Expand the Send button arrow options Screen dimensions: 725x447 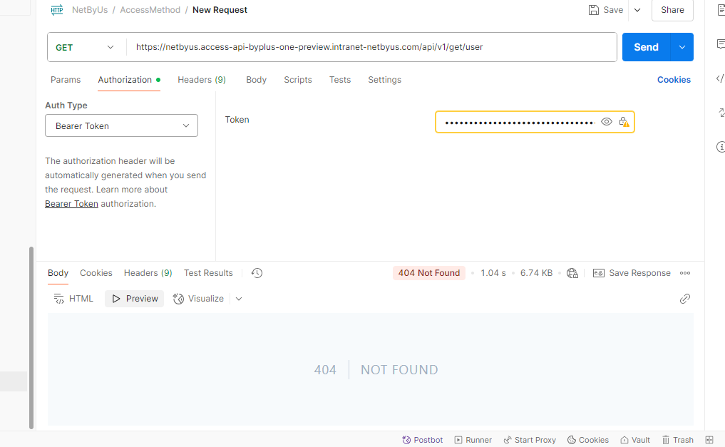pos(682,47)
